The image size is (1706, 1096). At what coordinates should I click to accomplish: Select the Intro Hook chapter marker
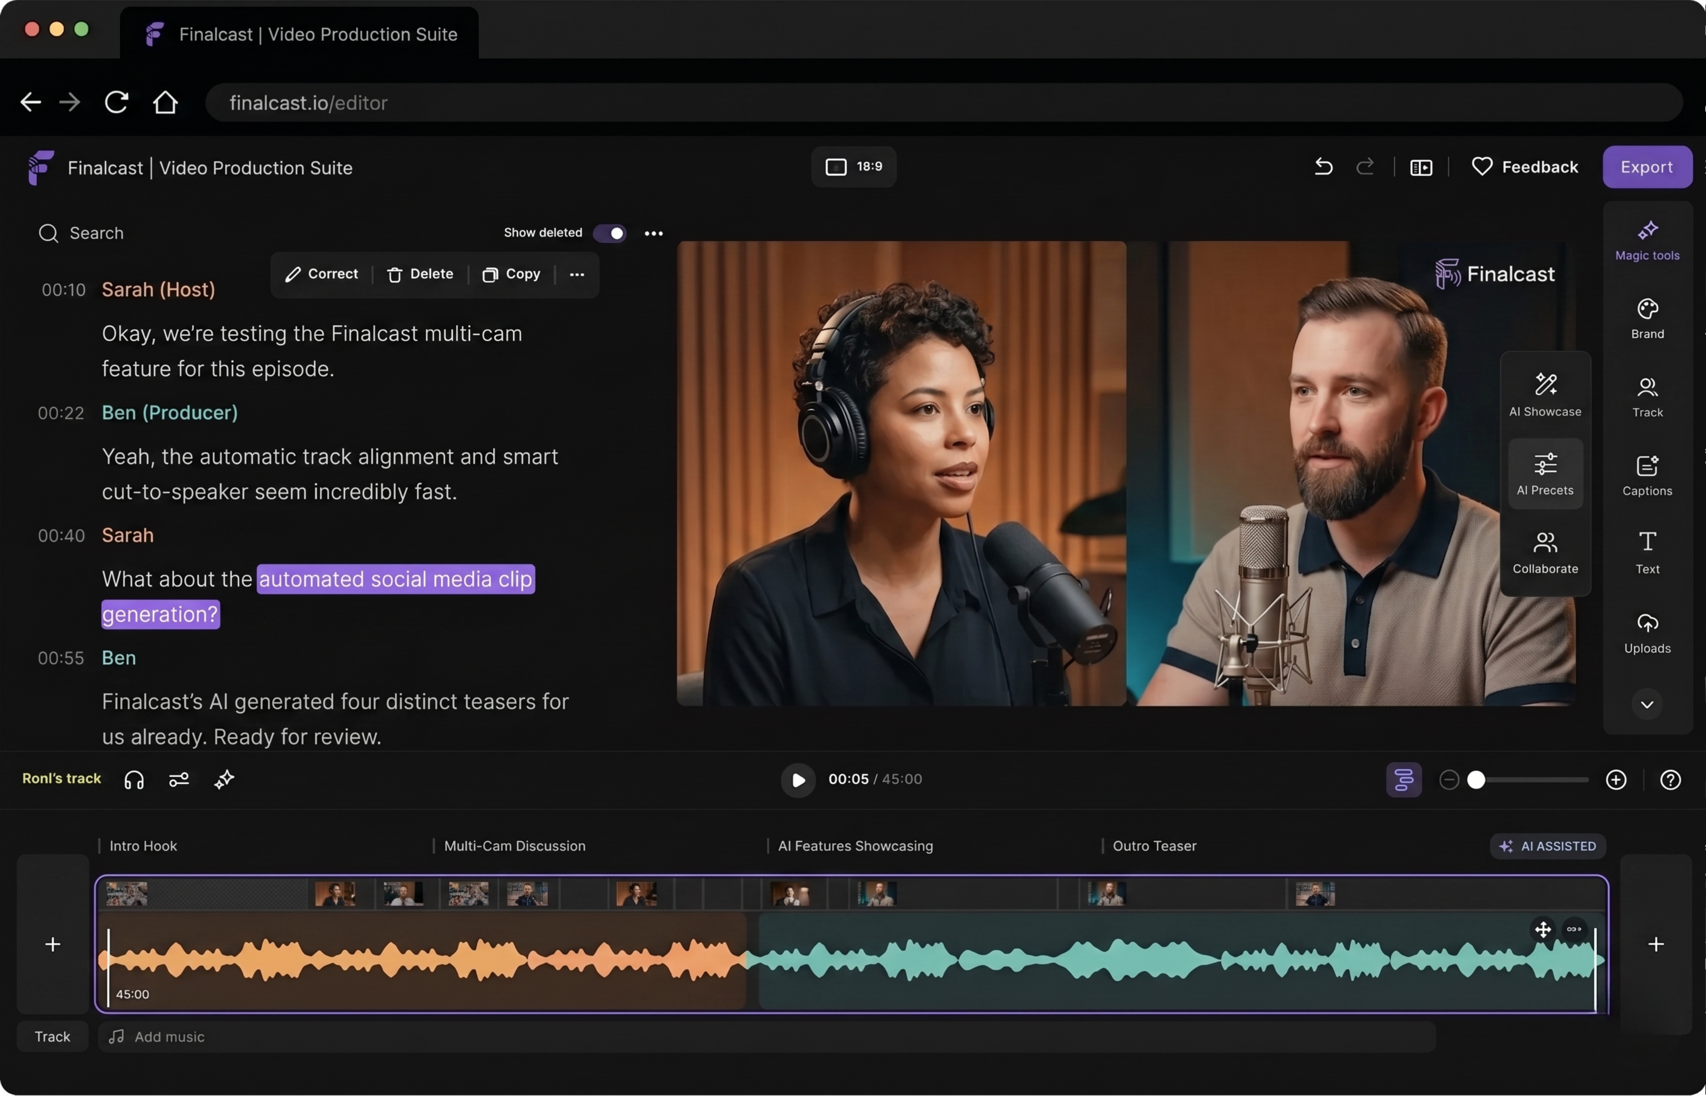click(x=143, y=846)
